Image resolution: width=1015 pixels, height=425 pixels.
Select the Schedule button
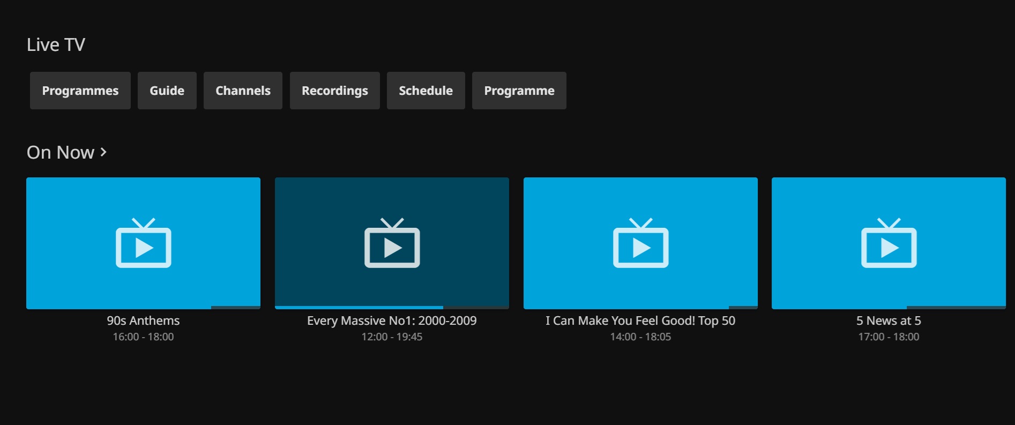[x=426, y=91]
